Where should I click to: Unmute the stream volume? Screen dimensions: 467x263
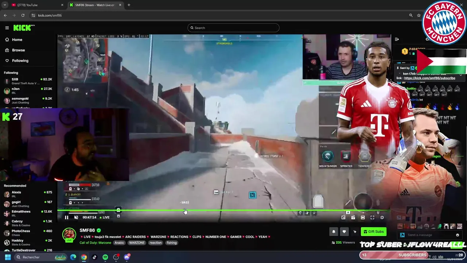[76, 217]
